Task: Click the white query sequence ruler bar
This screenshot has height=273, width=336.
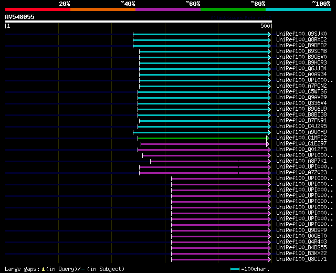Action: click(139, 22)
